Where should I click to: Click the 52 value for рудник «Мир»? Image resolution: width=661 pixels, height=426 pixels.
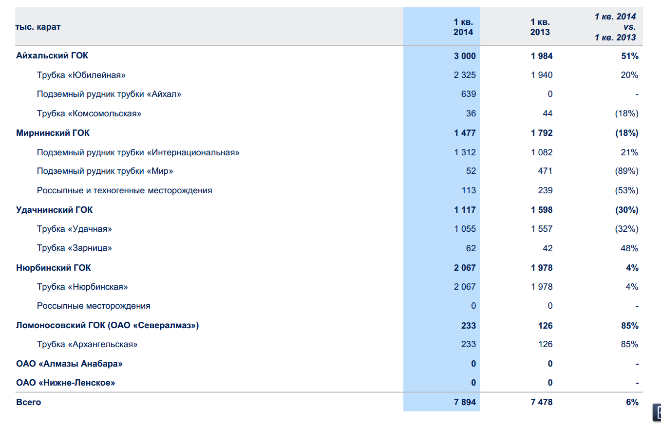471,171
